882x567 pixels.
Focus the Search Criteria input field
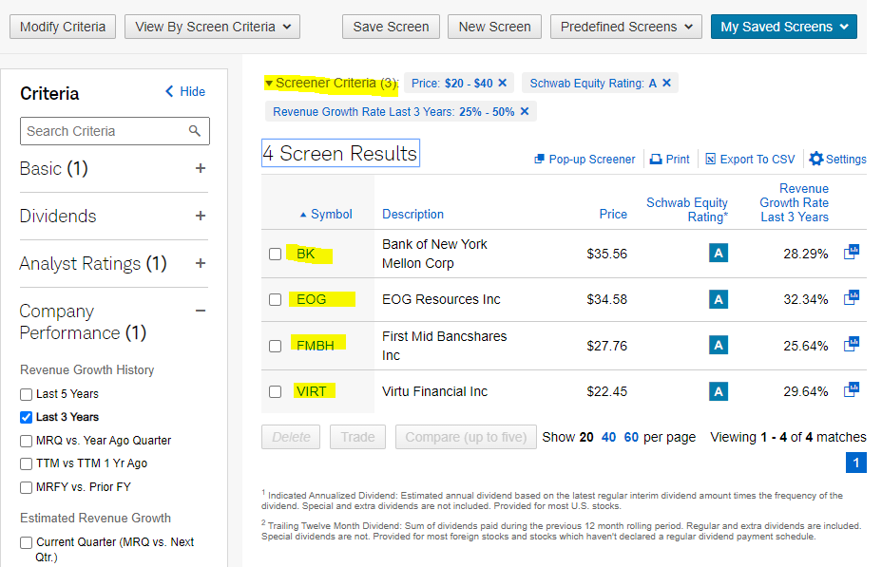tap(115, 131)
